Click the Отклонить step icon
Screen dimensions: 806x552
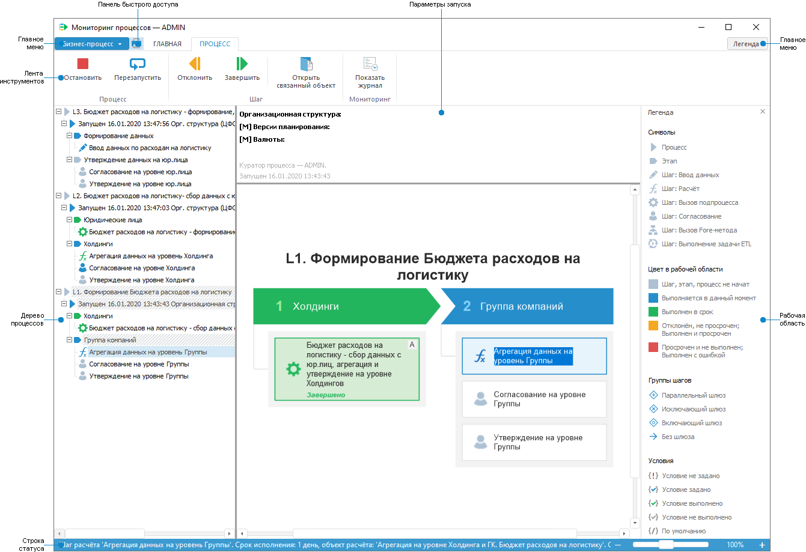tap(194, 63)
